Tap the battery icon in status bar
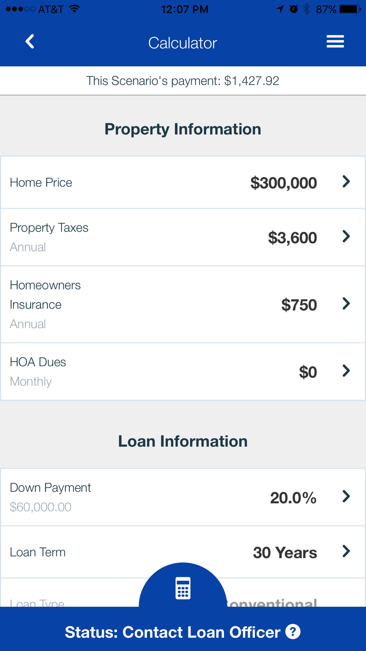This screenshot has width=366, height=651. pyautogui.click(x=350, y=9)
